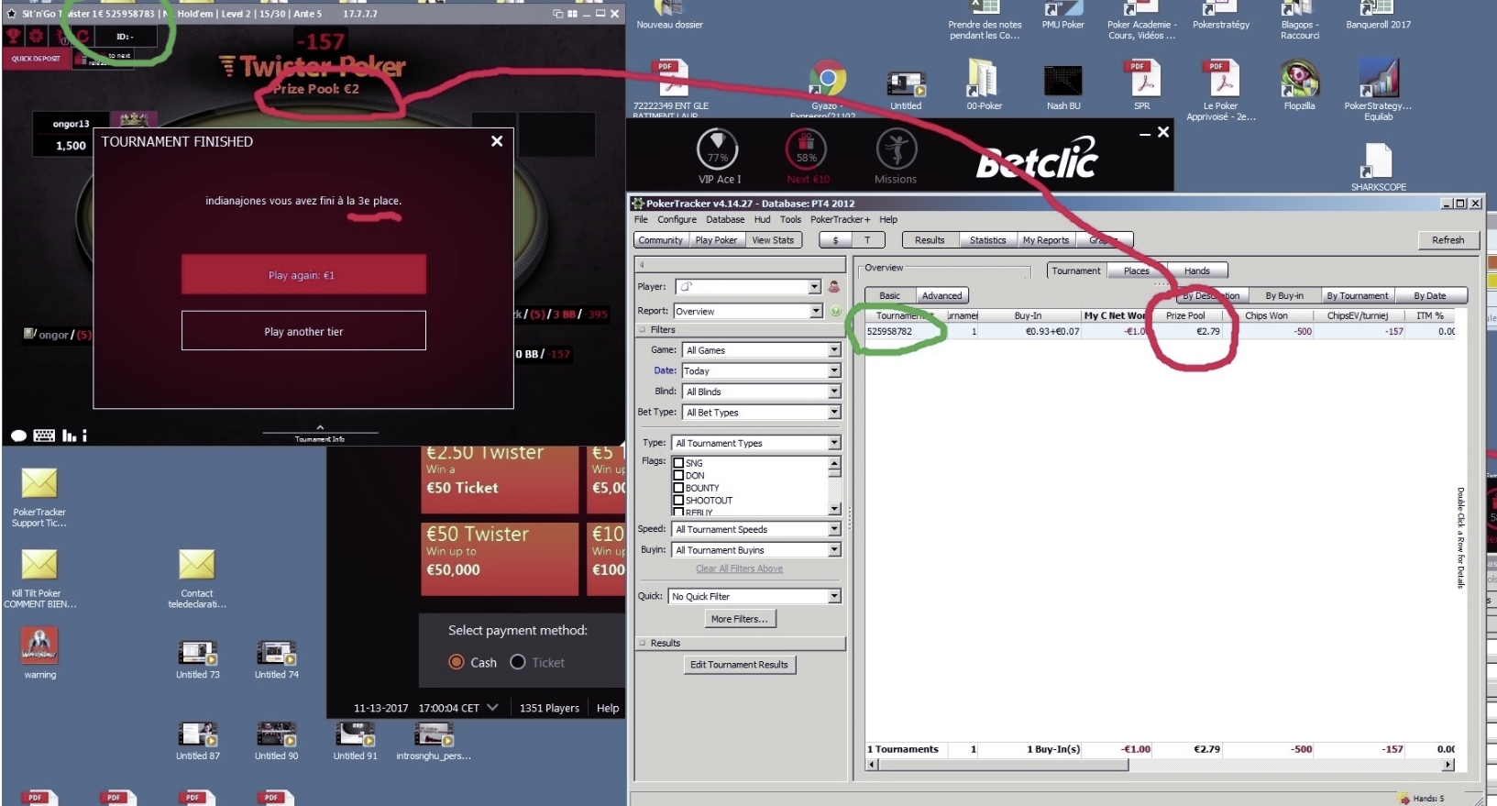Screen dimensions: 1497x806
Task: Click the Play another tier button
Action: coord(303,331)
